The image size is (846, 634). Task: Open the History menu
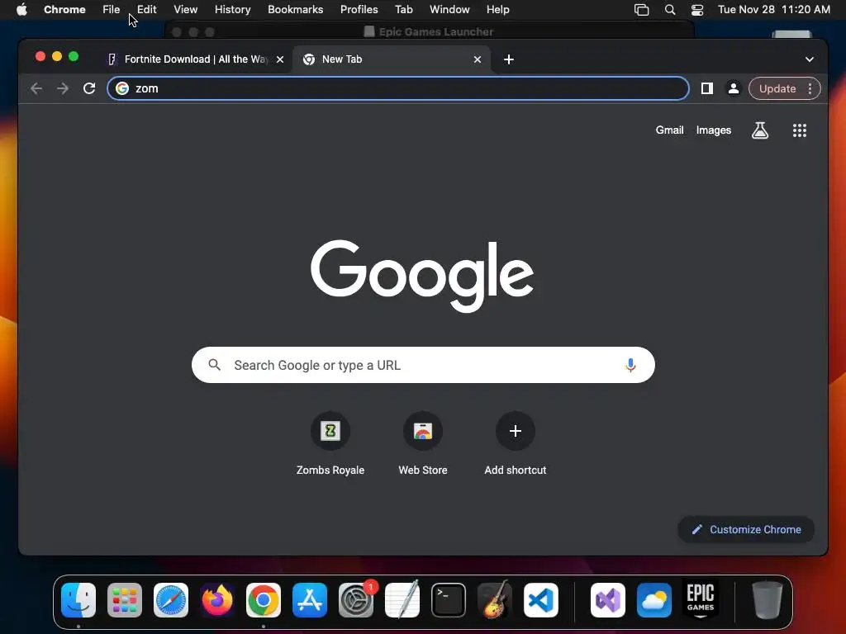pos(232,10)
